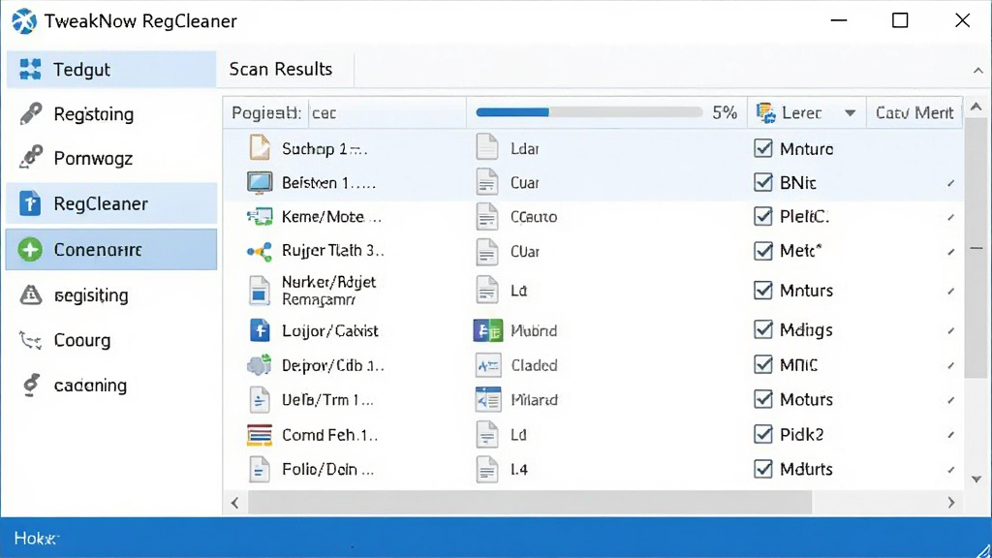Screen dimensions: 992x558
Task: Click the green Mubnd spreadsheet icon
Action: (x=488, y=330)
